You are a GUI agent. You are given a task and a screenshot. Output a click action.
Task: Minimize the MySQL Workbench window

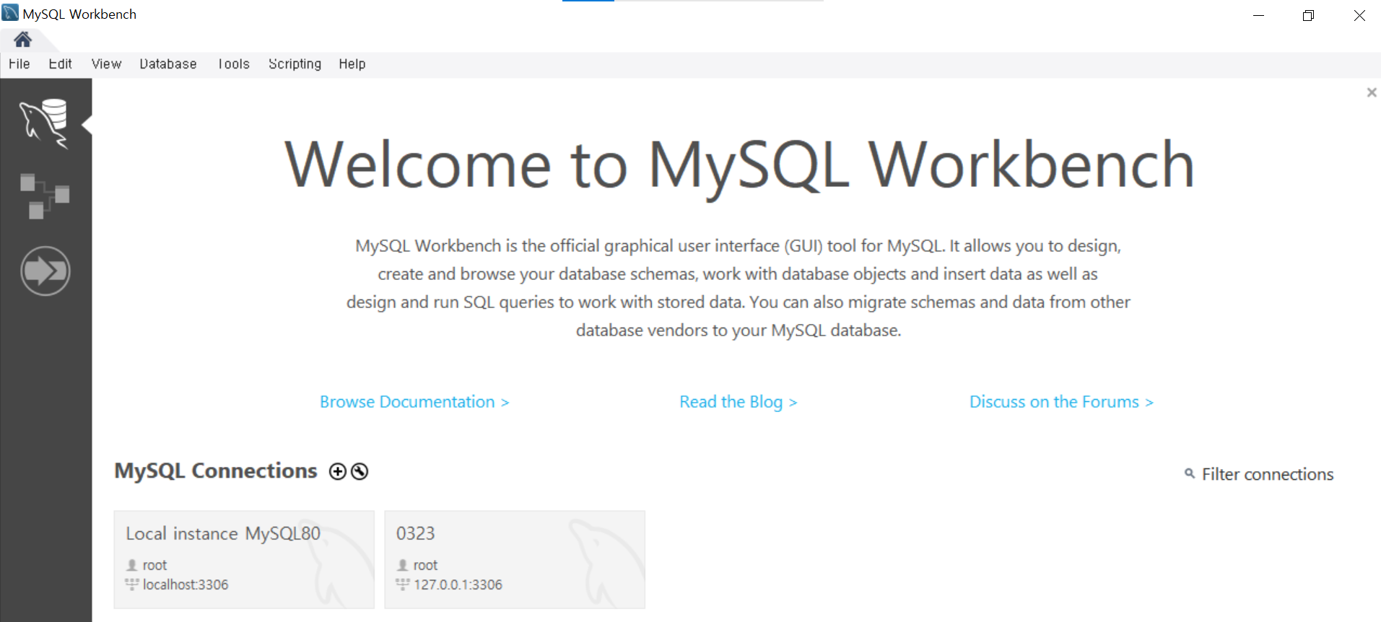(1259, 15)
